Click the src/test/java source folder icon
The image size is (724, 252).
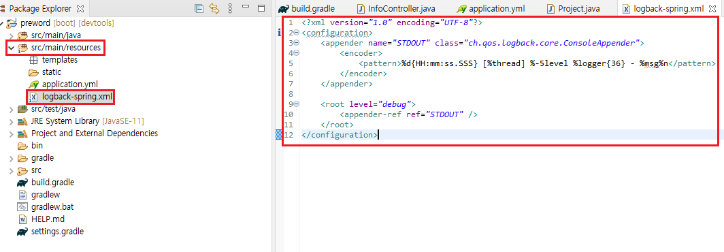[22, 109]
